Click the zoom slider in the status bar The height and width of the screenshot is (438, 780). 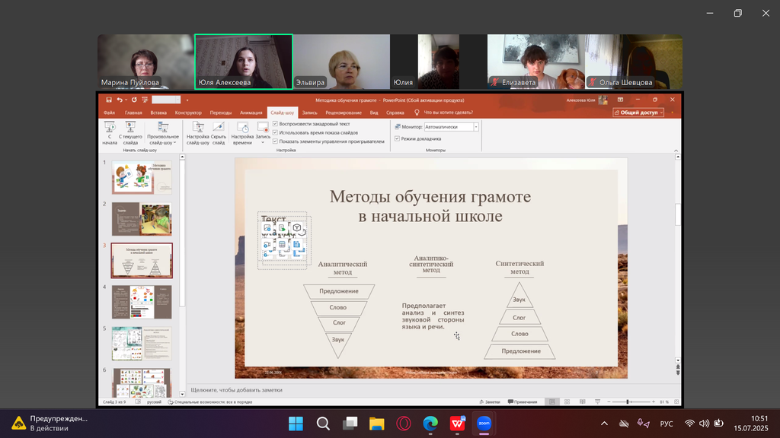(628, 401)
